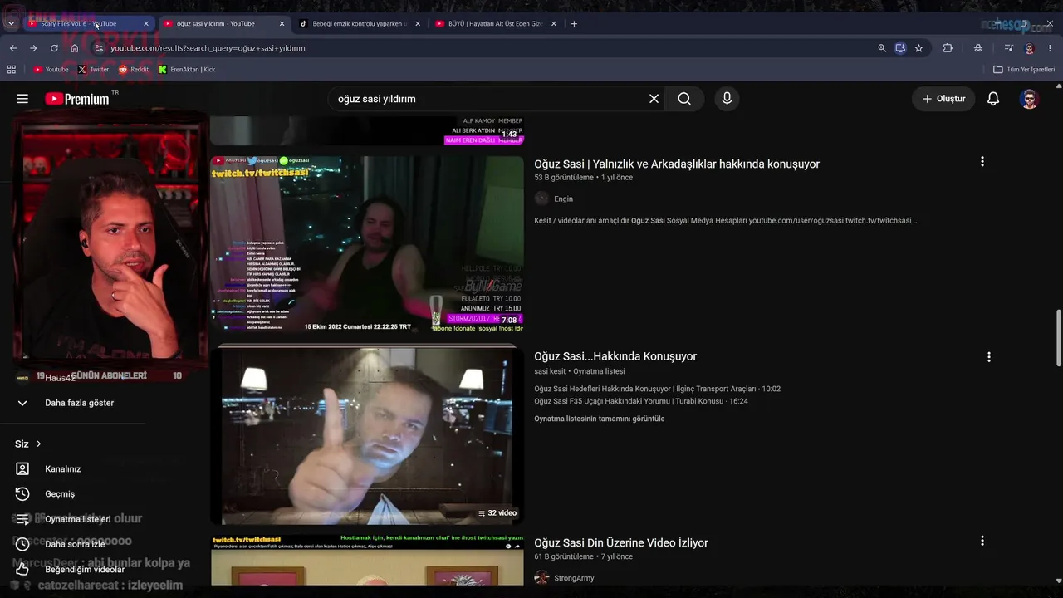Open the YouTube guide hamburger menu
1063x598 pixels.
tap(22, 99)
